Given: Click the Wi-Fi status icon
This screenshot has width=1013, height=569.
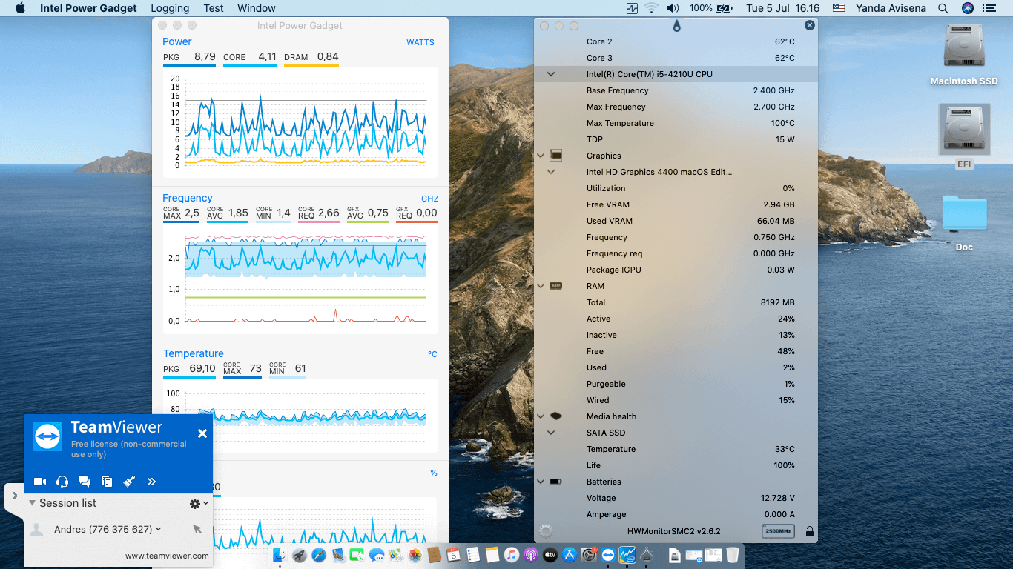Looking at the screenshot, I should [652, 8].
